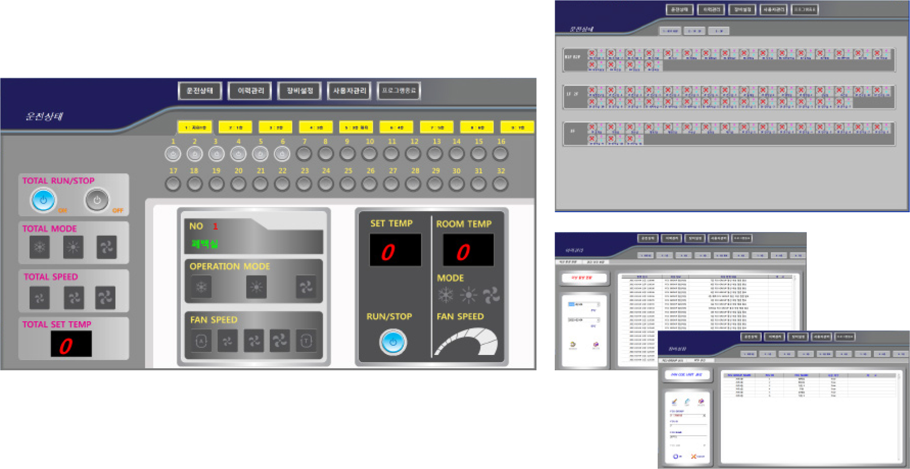Click the 프로그램종료 button in main panel
This screenshot has width=910, height=469.
[x=399, y=91]
